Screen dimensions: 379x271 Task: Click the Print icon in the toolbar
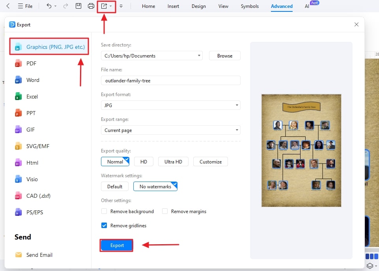tap(90, 6)
